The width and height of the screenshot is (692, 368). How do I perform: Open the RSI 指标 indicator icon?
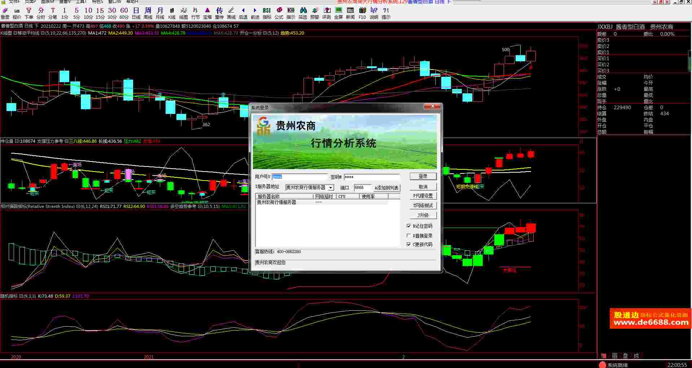click(x=267, y=13)
